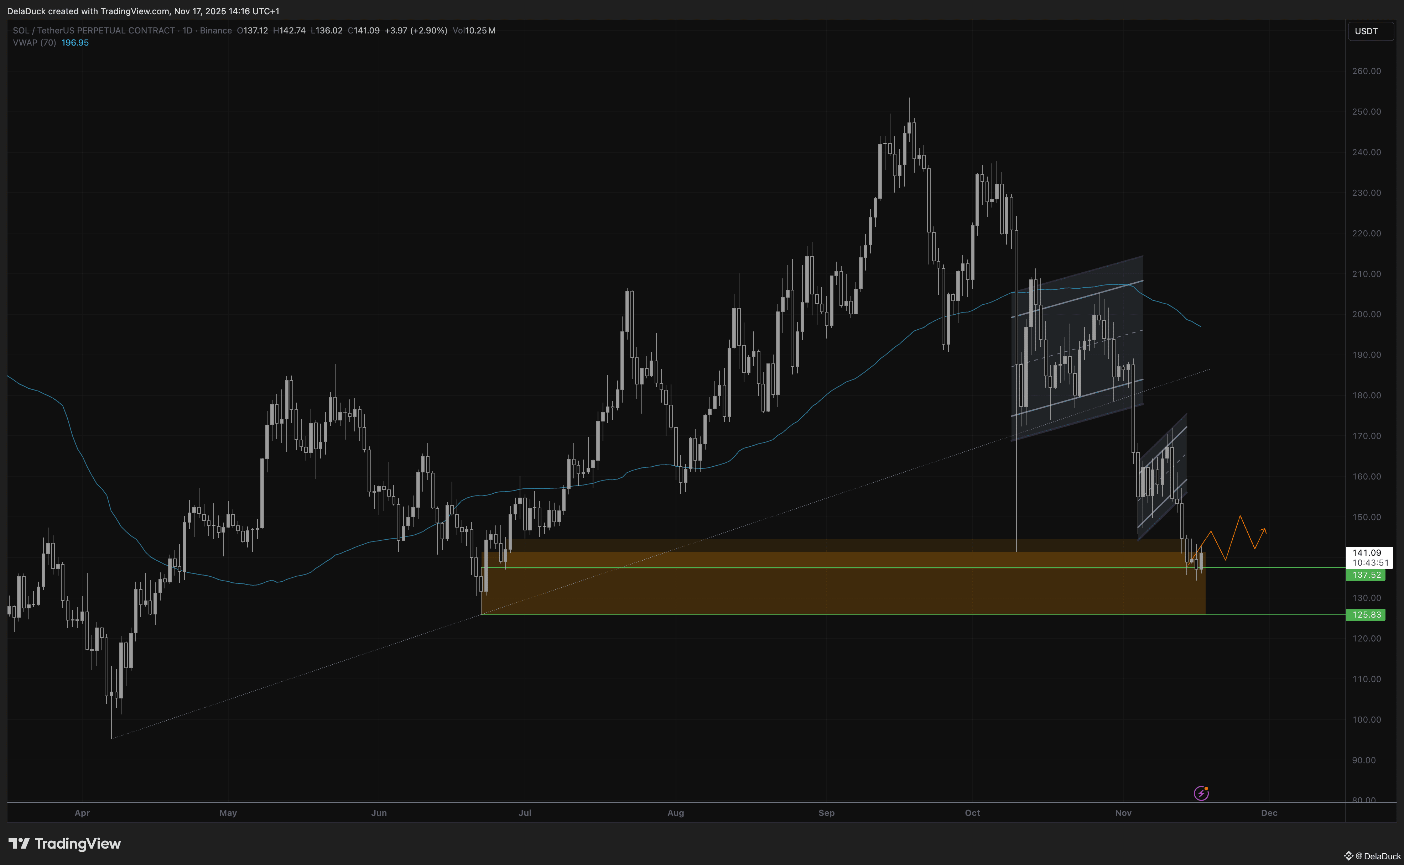Click the 240.00 price axis label
Screen dimensions: 1404x865
pyautogui.click(x=1367, y=152)
